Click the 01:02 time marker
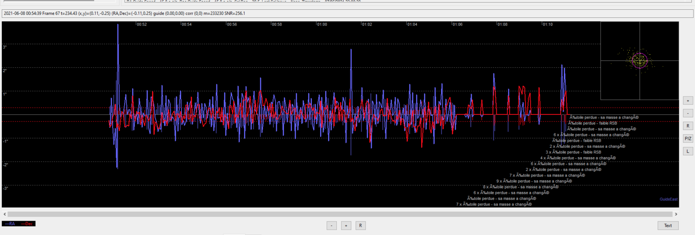Viewport: 695px width, 235px height. pyautogui.click(x=367, y=24)
